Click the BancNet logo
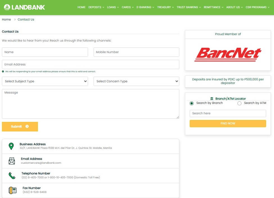Image resolution: width=274 pixels, height=198 pixels. tap(228, 54)
